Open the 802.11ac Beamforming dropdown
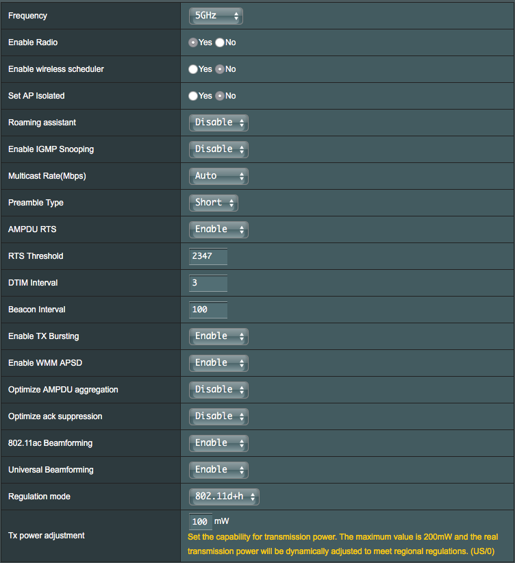The width and height of the screenshot is (515, 563). pos(218,443)
